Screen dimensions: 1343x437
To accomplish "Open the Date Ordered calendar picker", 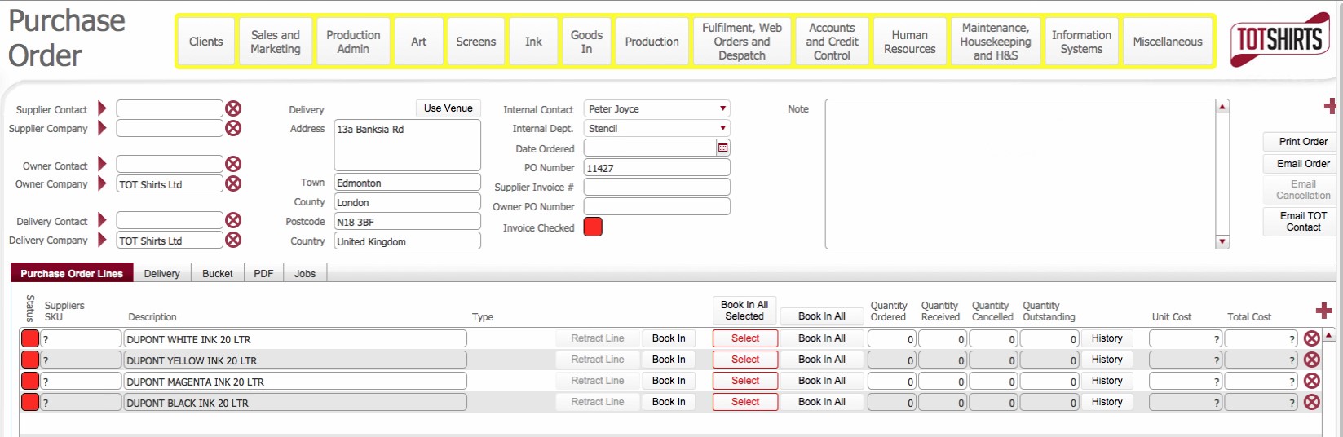I will pyautogui.click(x=722, y=148).
